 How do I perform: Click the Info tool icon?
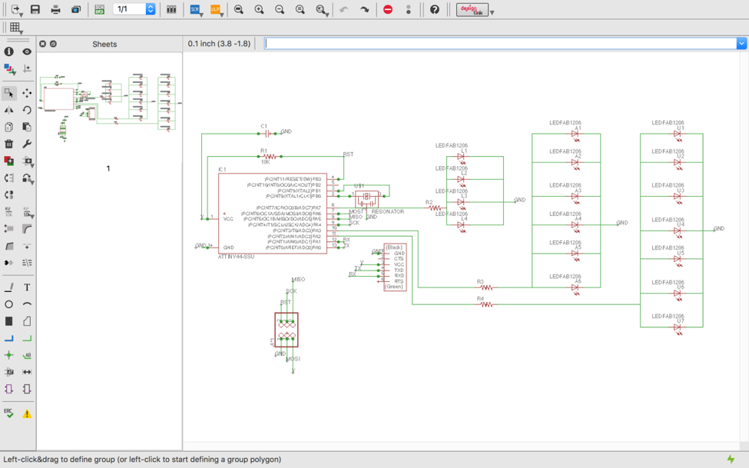click(x=9, y=51)
